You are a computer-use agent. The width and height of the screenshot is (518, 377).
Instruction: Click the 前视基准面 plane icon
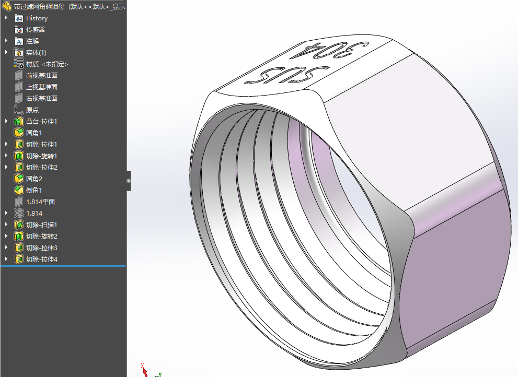coord(19,76)
